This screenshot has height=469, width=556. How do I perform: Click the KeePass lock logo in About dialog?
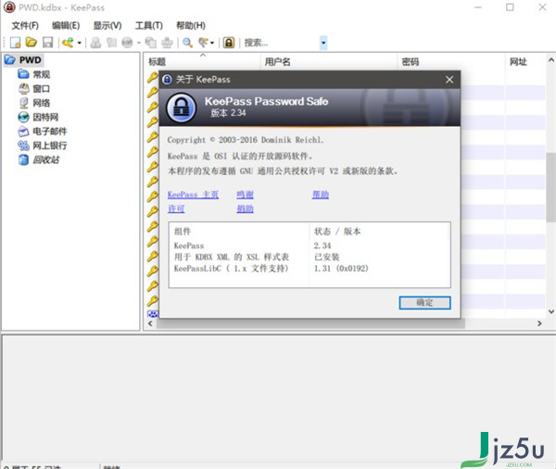point(182,108)
